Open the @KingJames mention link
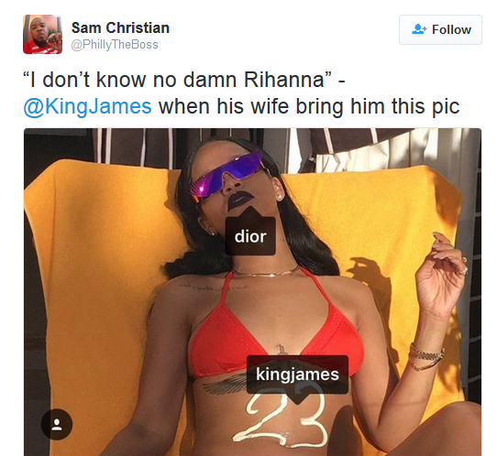497x456 pixels. click(87, 106)
